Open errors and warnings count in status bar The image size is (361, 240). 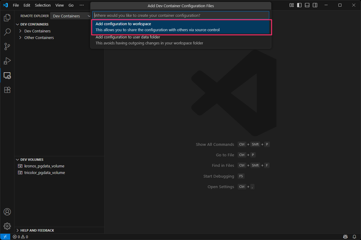(x=20, y=237)
